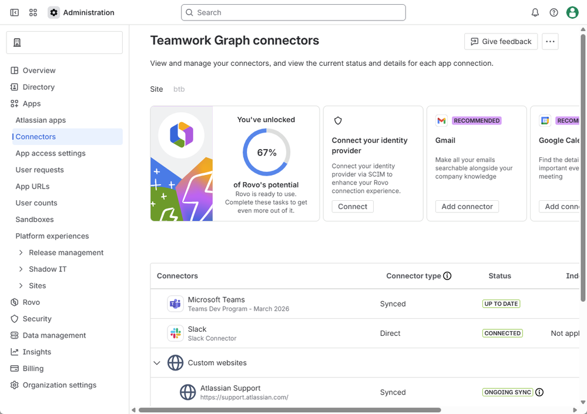The width and height of the screenshot is (587, 414).
Task: Click the horizontal scrollbar thumb
Action: coord(290,410)
